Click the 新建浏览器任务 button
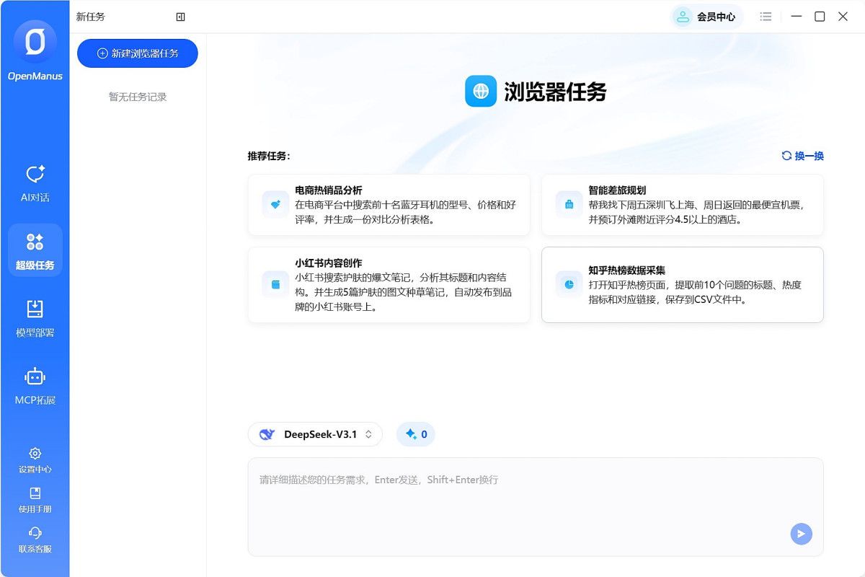 coord(138,53)
